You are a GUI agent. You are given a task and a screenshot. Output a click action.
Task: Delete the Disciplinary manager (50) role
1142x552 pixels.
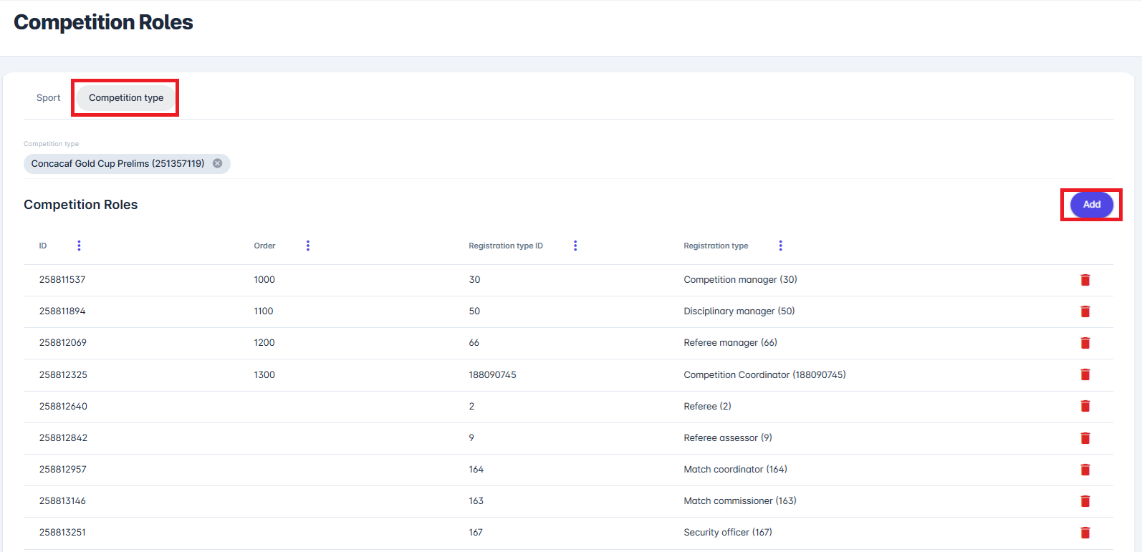tap(1085, 311)
